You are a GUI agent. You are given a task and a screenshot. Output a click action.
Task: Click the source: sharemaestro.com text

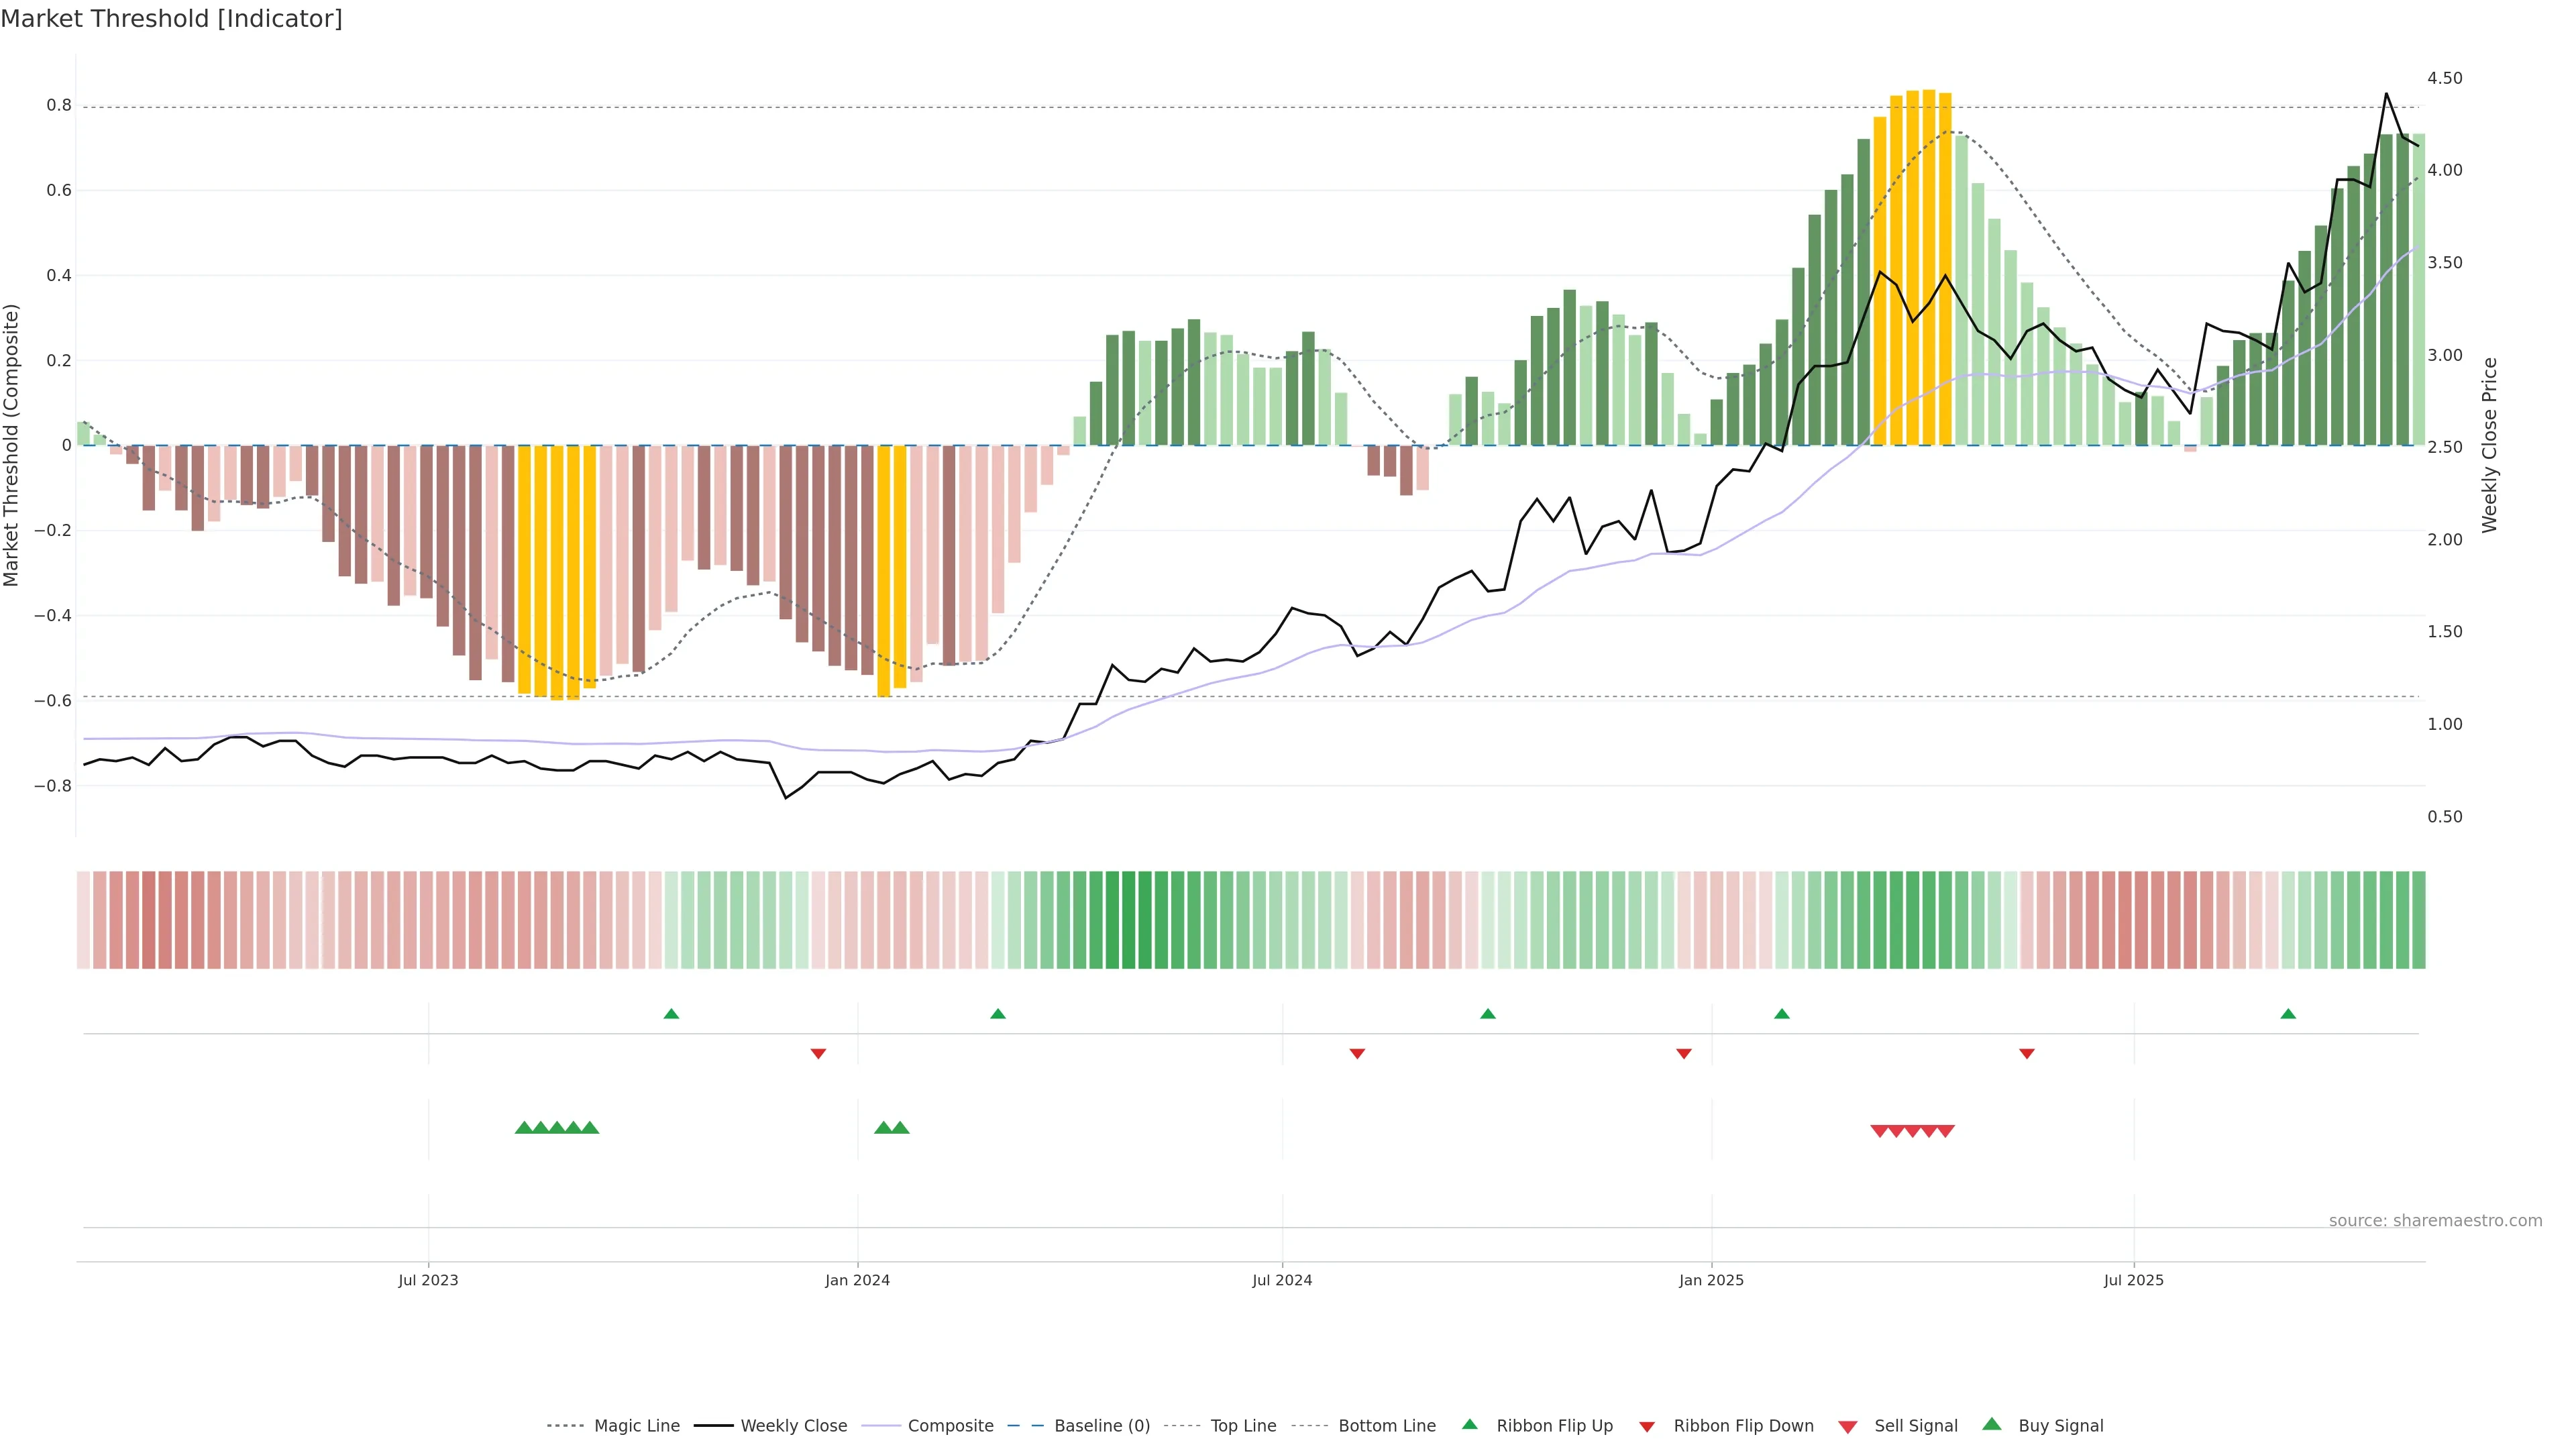(x=2435, y=1220)
